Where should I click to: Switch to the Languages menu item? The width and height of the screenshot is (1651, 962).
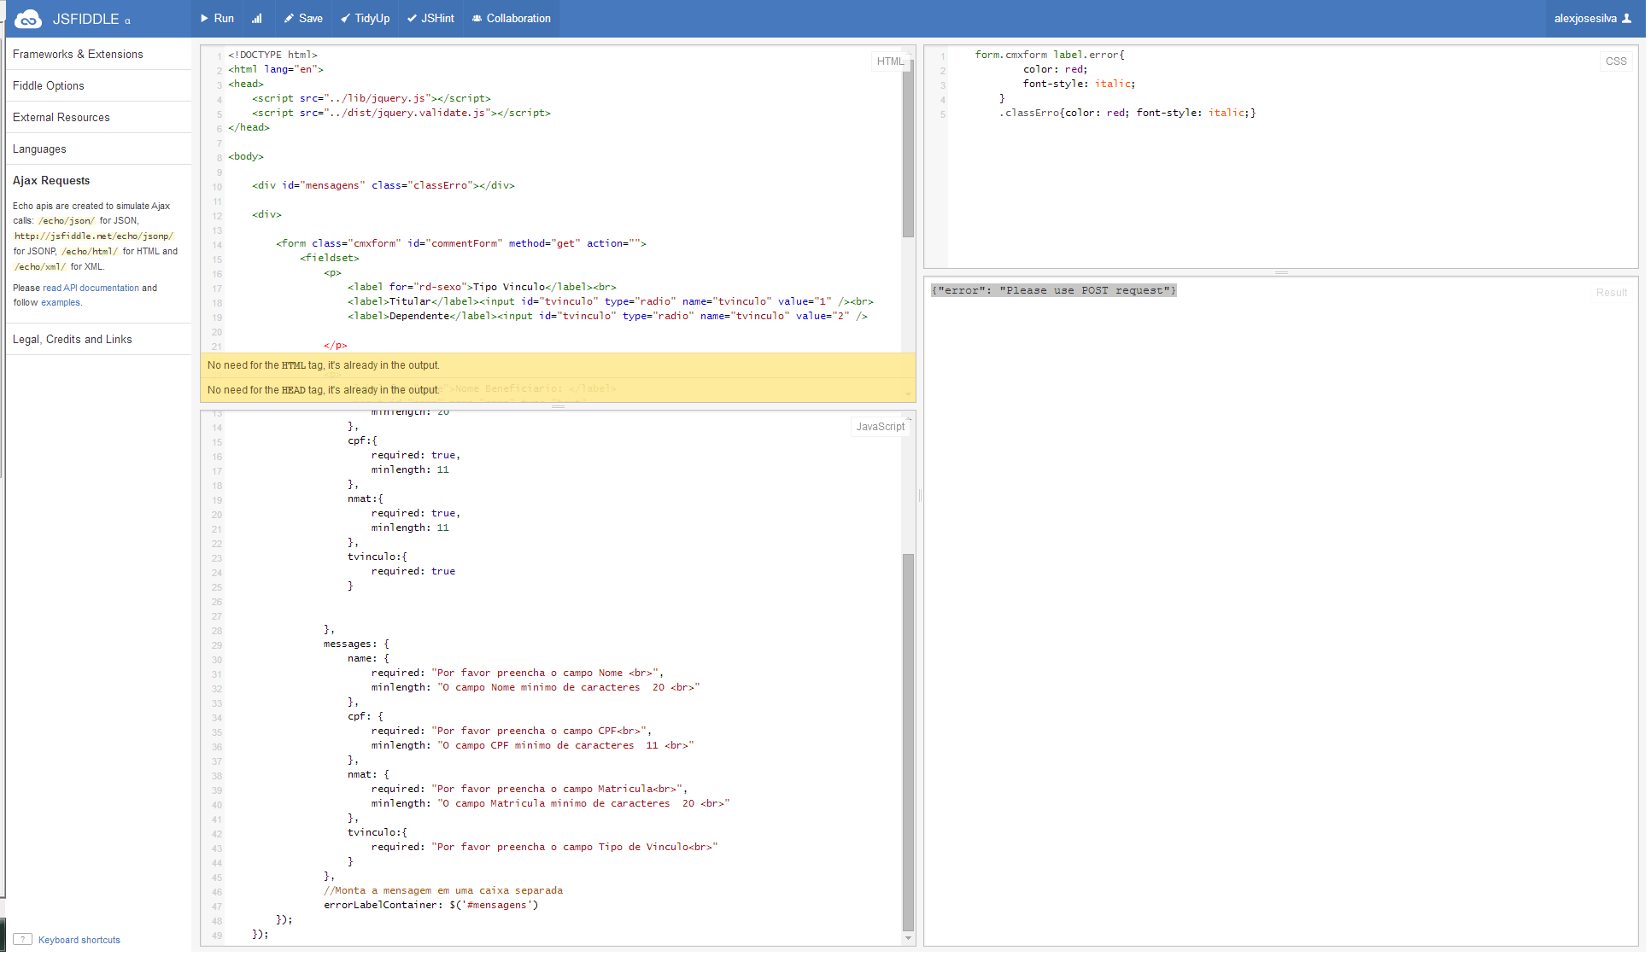point(39,149)
